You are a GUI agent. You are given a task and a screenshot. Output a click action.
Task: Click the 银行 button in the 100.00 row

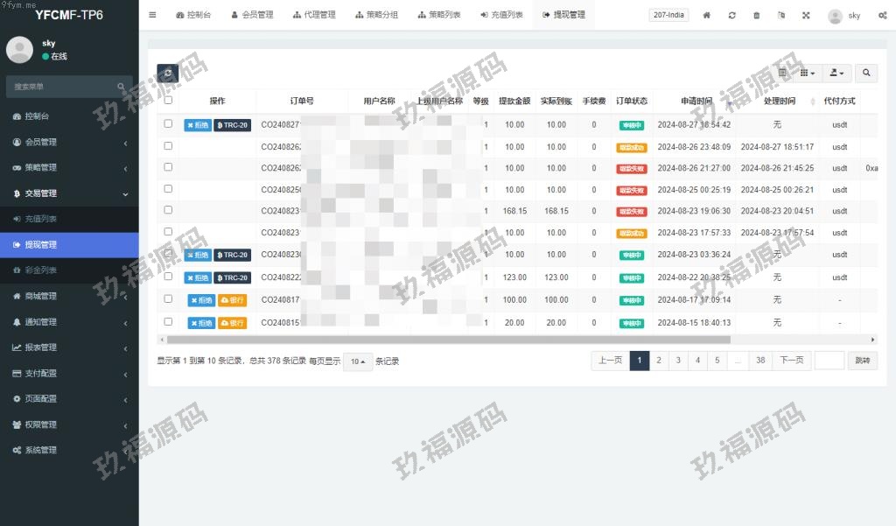[232, 300]
